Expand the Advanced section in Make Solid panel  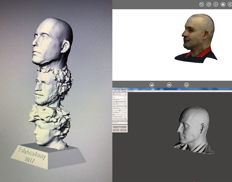120,123
